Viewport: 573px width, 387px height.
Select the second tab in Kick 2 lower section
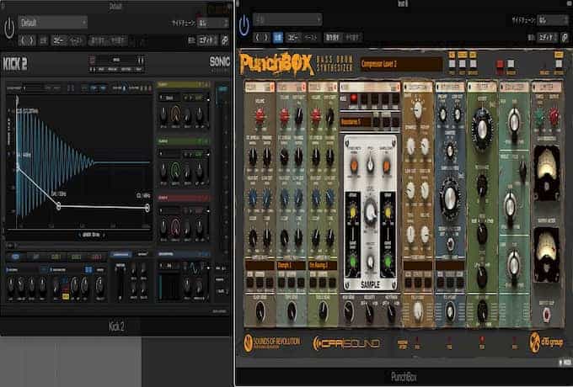tap(35, 257)
